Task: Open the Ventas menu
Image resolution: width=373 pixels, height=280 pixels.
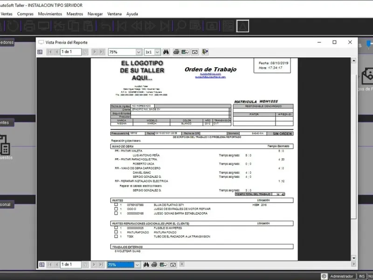Action: [7, 14]
